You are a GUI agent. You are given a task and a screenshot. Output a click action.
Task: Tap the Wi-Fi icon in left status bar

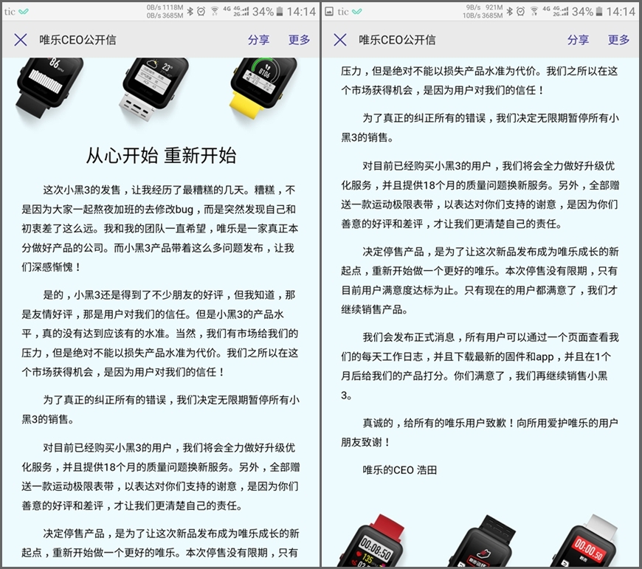pos(215,12)
